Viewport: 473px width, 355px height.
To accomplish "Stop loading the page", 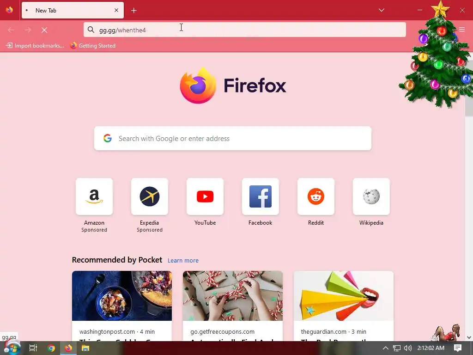I will 44,30.
